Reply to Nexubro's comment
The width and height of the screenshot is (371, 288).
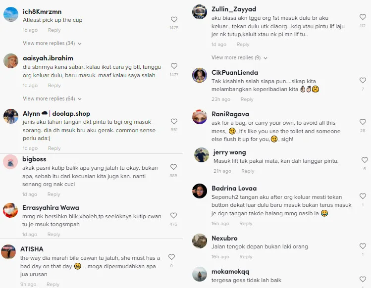pyautogui.click(x=246, y=257)
